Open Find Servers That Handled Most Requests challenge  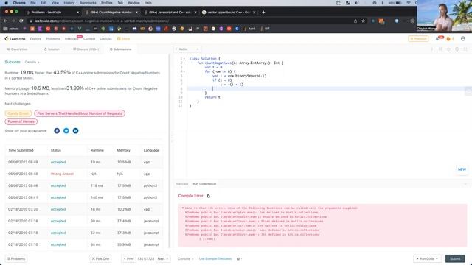[80, 113]
